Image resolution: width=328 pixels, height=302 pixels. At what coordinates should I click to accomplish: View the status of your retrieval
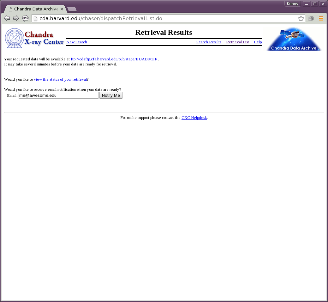click(60, 79)
